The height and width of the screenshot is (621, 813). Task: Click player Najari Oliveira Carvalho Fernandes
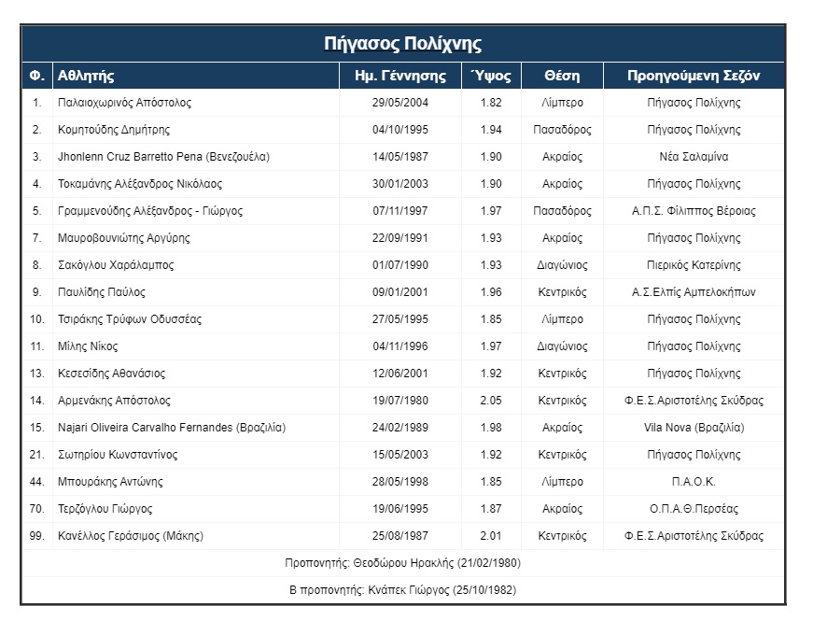click(172, 428)
